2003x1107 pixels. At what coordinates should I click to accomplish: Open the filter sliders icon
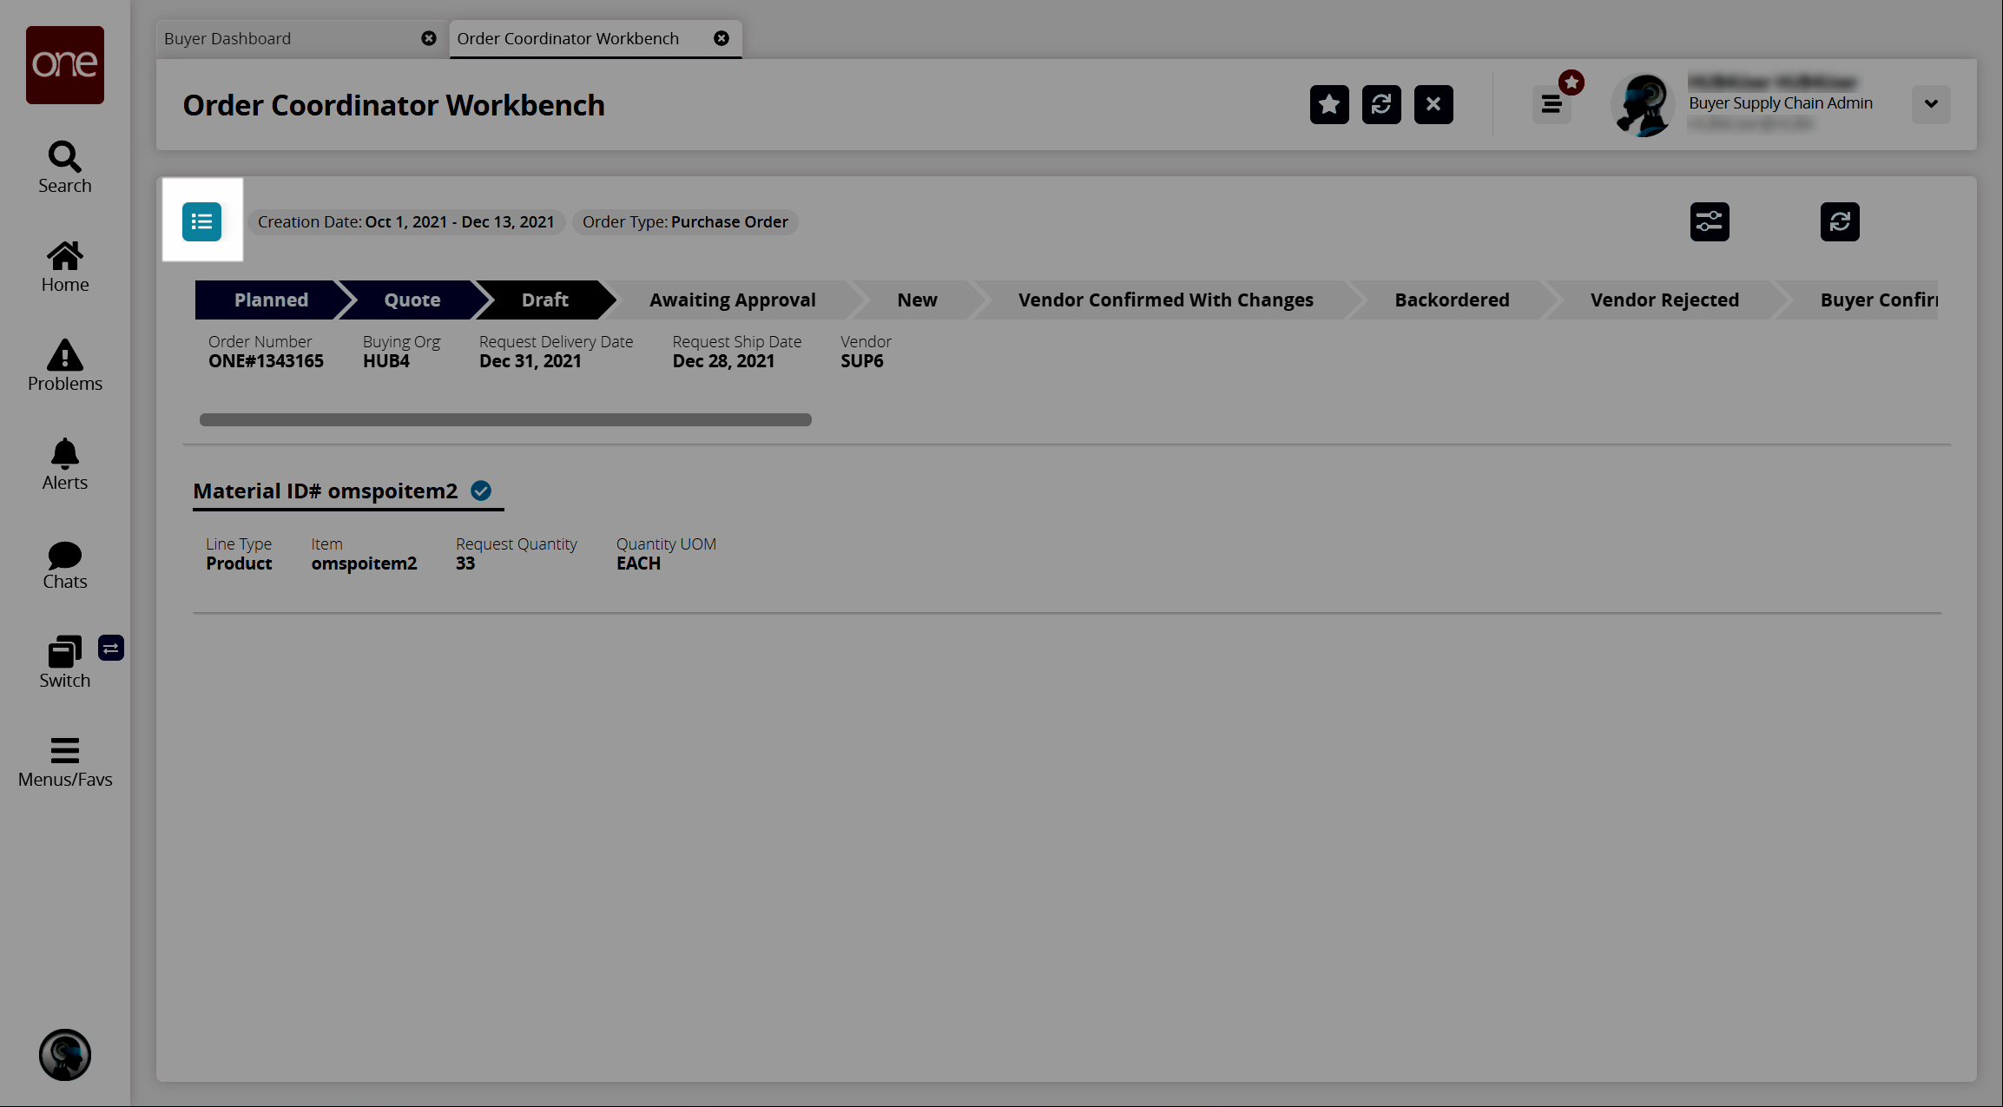click(x=1709, y=221)
